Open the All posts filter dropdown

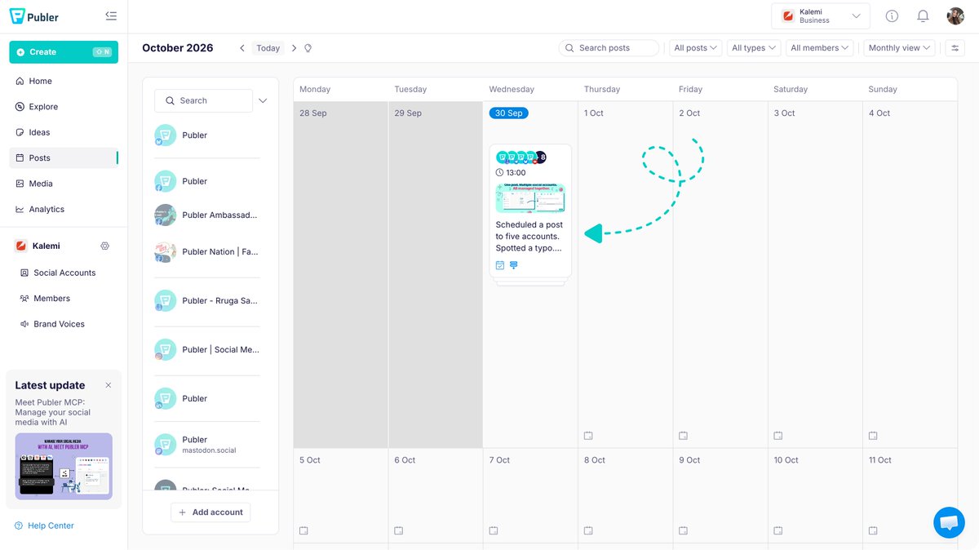[x=696, y=48]
